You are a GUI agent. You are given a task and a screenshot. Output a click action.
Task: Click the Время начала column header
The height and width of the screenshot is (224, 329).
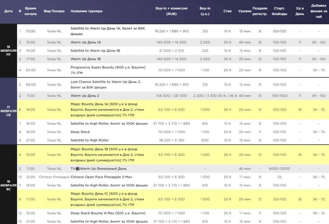click(x=31, y=11)
